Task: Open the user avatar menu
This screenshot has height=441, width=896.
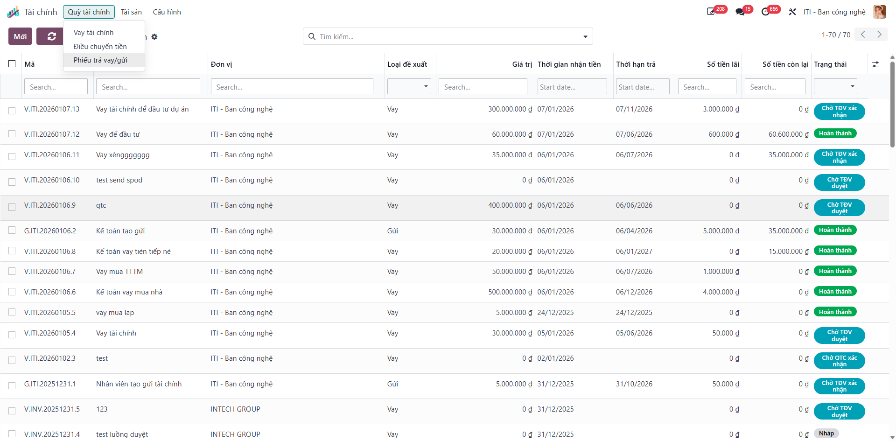Action: [x=880, y=12]
